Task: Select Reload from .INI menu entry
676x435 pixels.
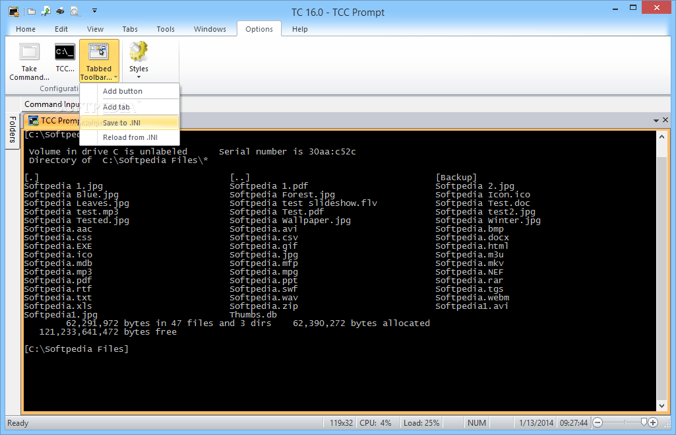Action: click(x=129, y=137)
